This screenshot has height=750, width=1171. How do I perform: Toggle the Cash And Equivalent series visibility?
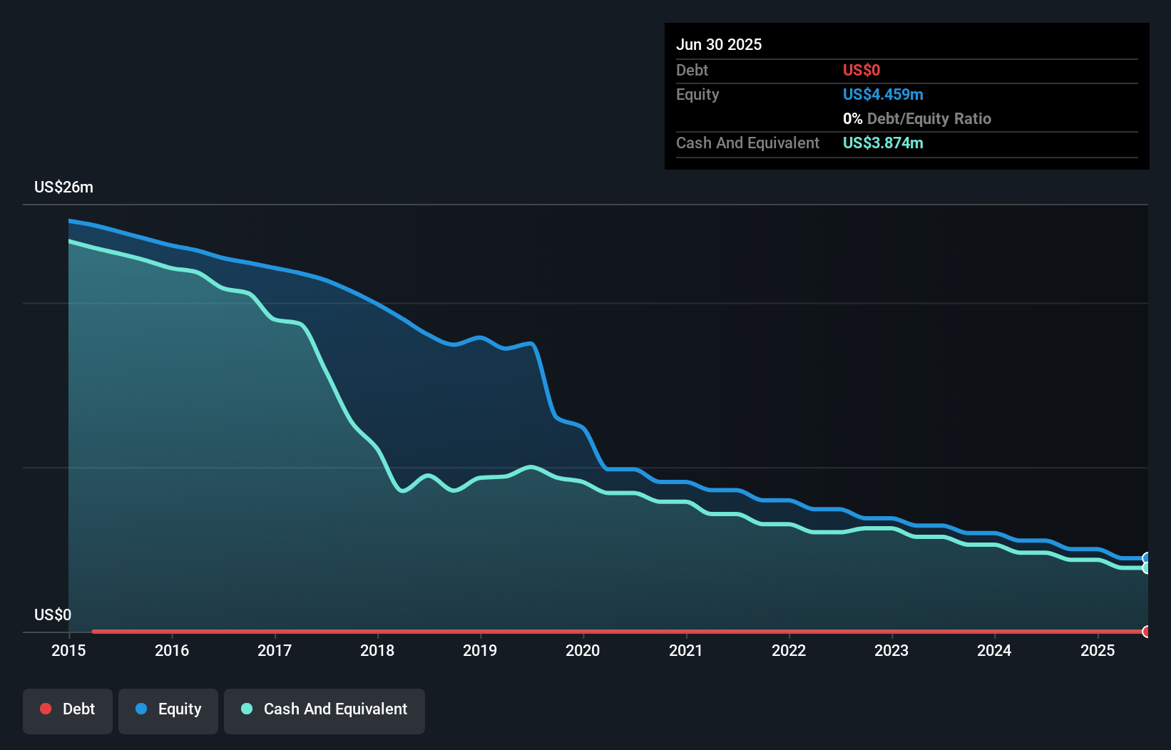(324, 710)
